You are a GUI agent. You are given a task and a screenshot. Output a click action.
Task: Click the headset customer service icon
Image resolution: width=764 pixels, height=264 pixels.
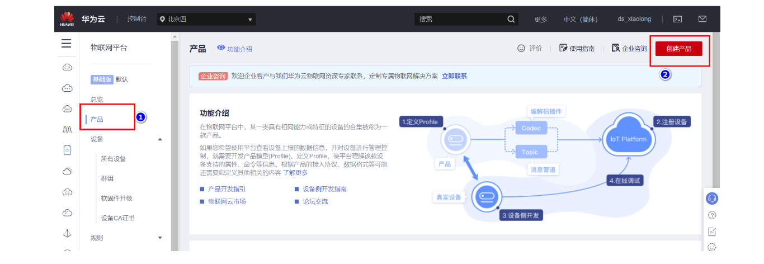click(x=712, y=199)
